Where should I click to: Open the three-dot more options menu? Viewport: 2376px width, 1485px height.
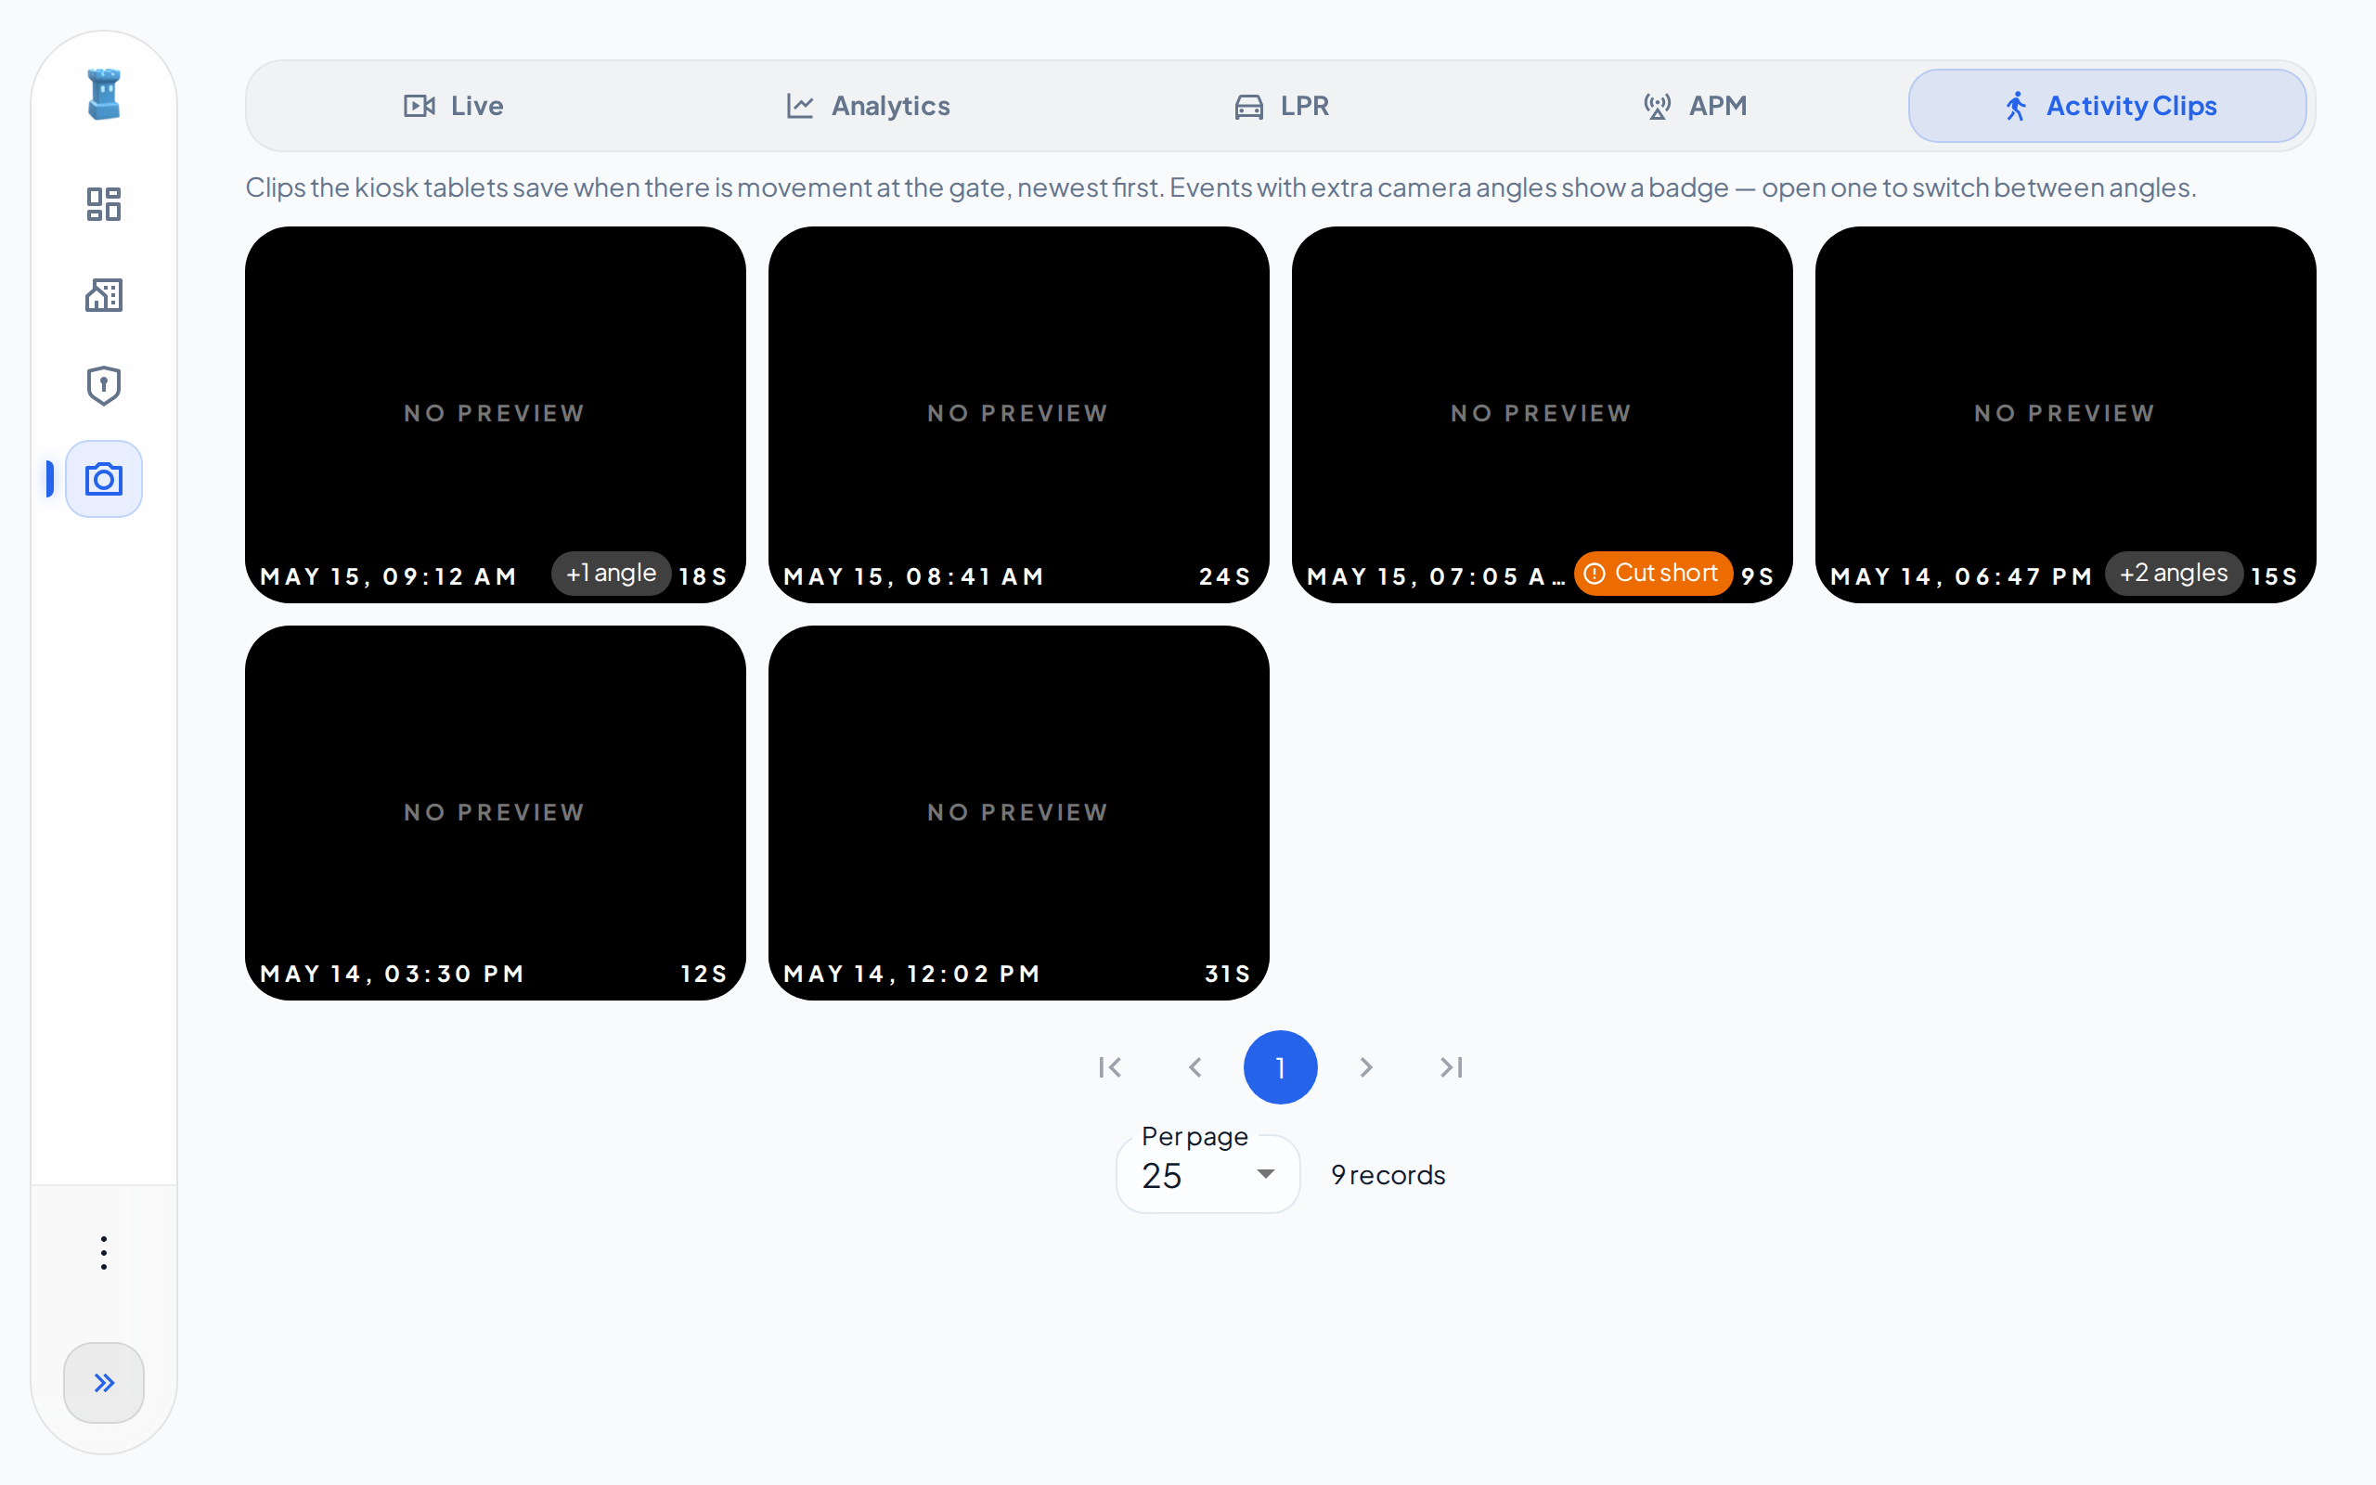click(104, 1253)
